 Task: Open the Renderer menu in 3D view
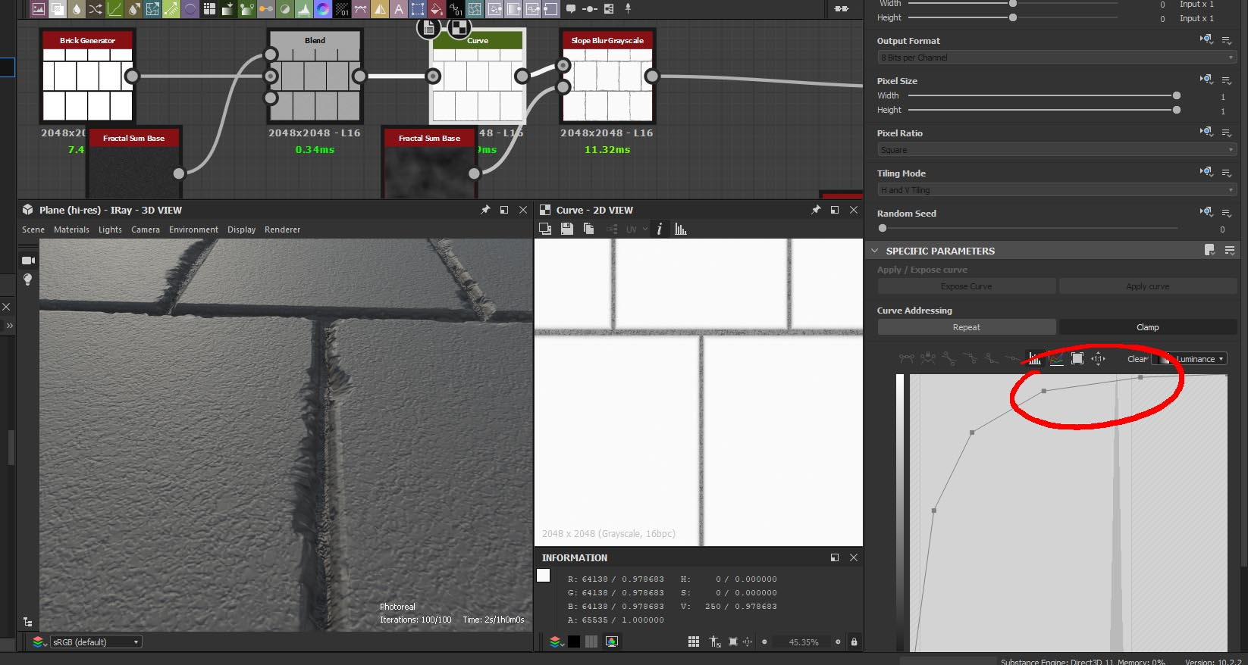282,229
